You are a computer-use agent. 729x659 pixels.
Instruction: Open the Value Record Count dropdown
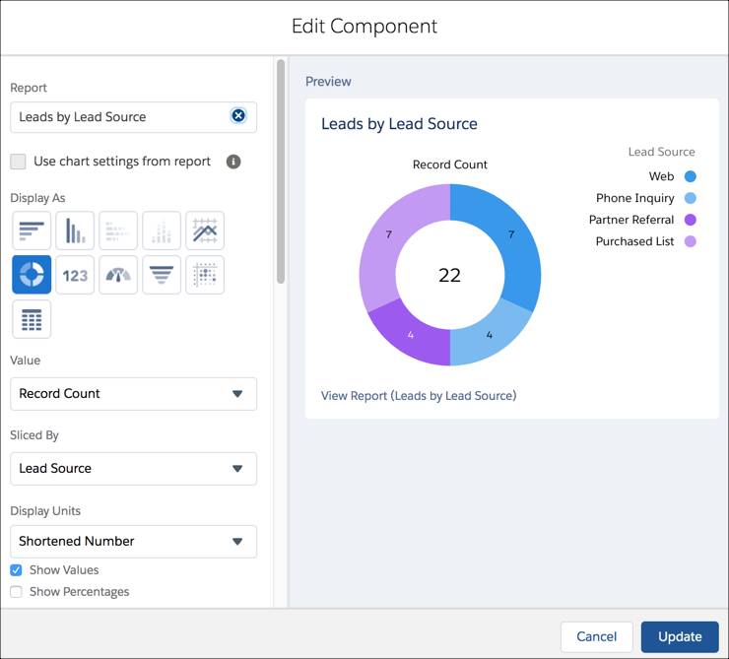point(133,394)
